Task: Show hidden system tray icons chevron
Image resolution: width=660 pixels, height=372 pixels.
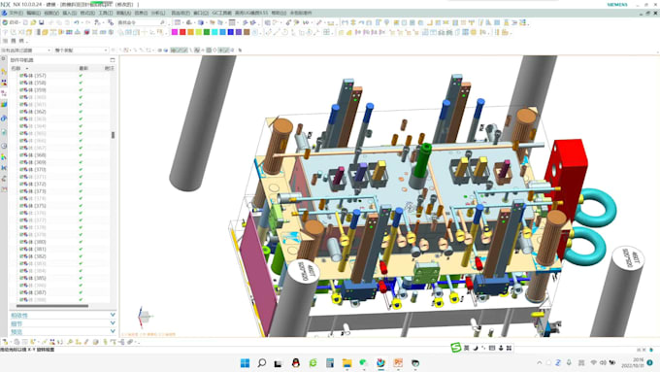Action: pyautogui.click(x=540, y=362)
